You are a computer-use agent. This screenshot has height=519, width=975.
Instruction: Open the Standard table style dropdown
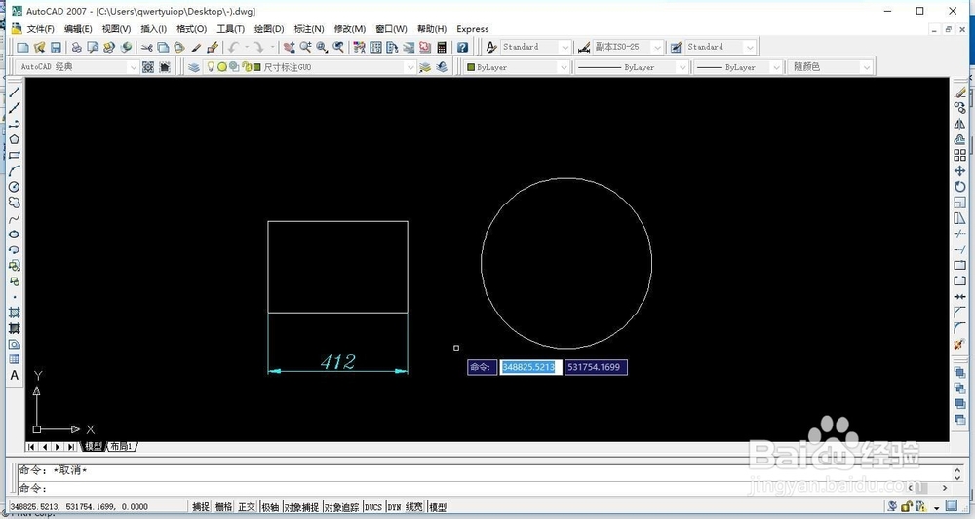[x=750, y=47]
